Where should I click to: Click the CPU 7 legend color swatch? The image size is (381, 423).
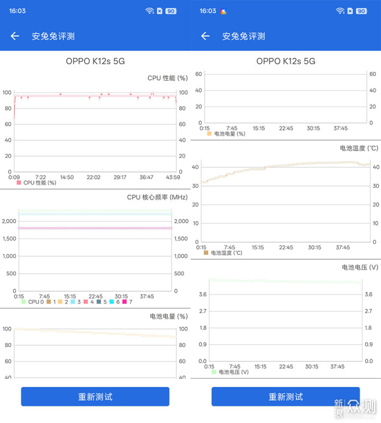point(124,301)
